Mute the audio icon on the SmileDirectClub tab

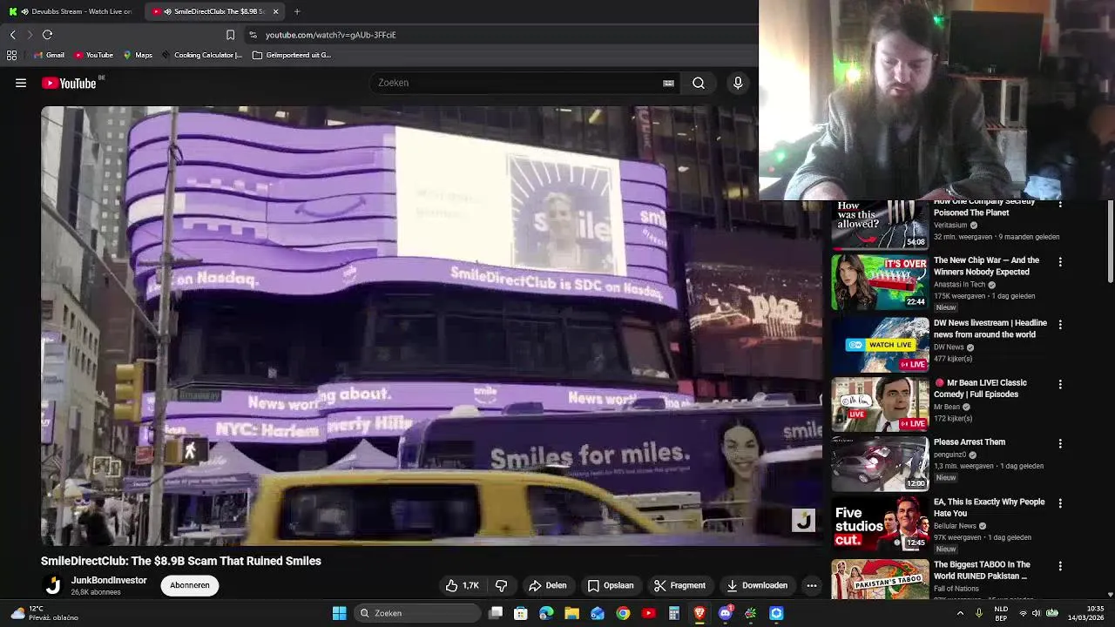point(167,11)
